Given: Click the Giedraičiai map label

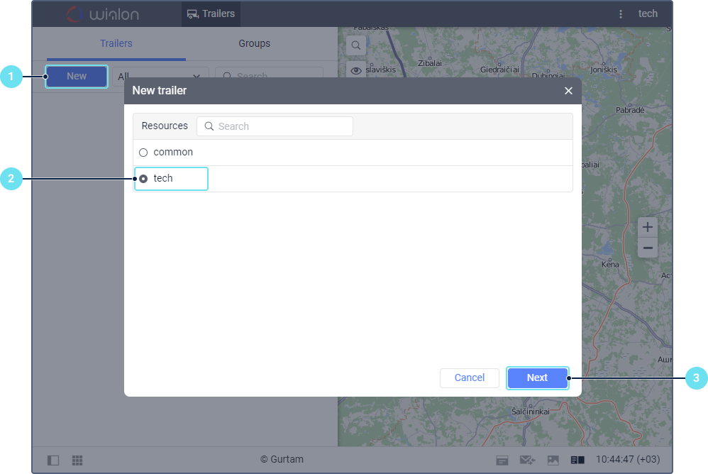Looking at the screenshot, I should [499, 70].
